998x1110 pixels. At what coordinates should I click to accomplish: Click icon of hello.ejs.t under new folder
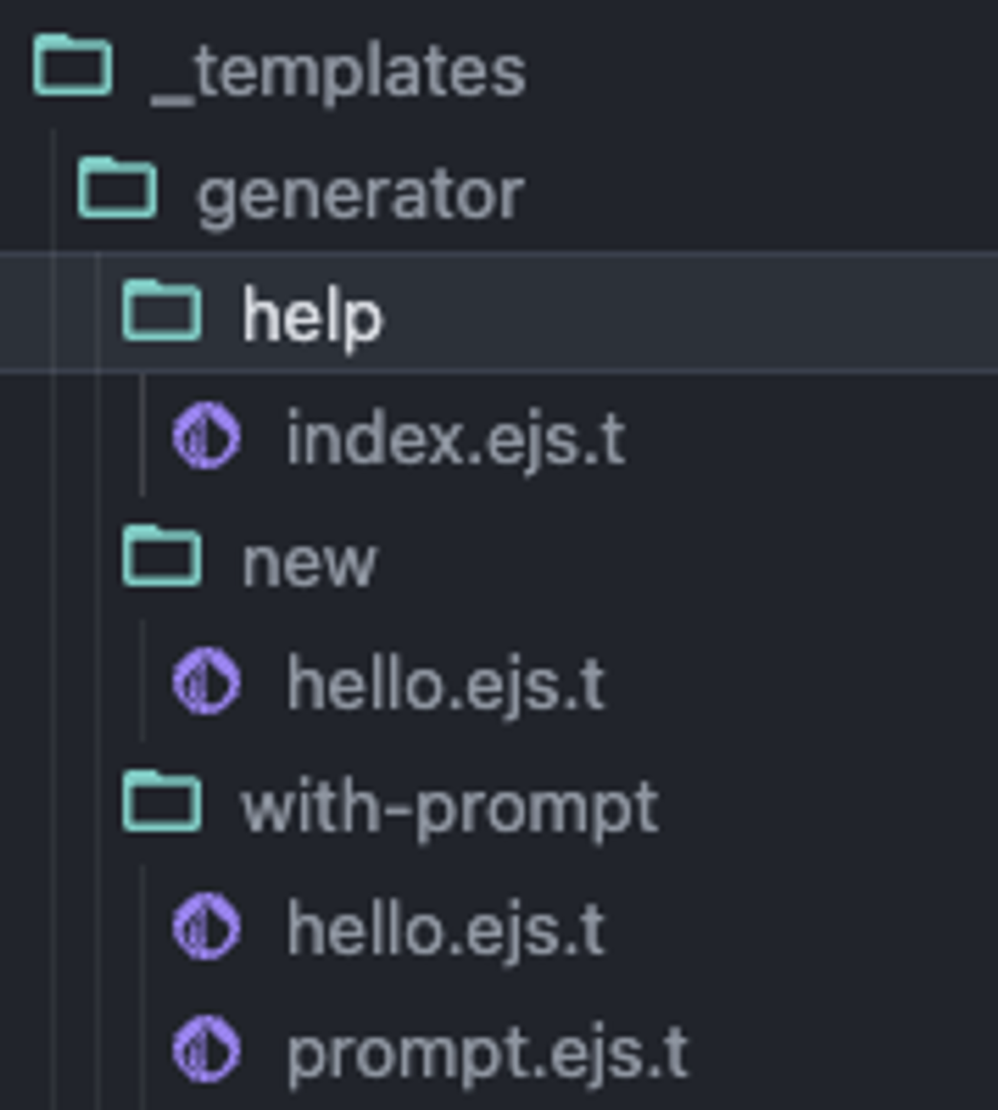click(x=207, y=681)
